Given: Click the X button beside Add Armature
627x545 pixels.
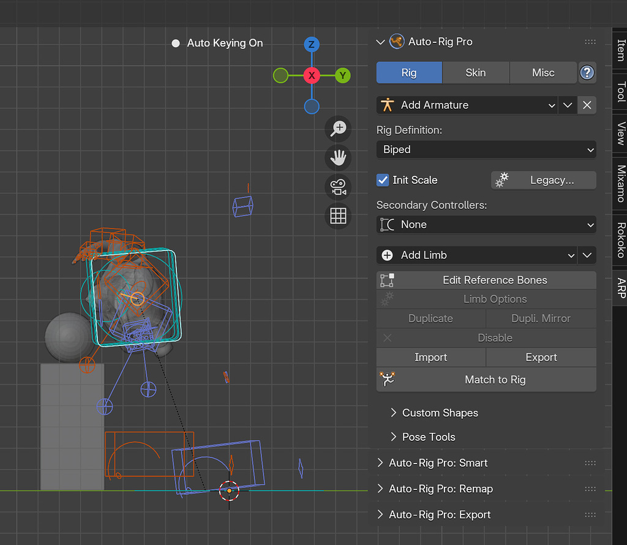Looking at the screenshot, I should coord(587,105).
